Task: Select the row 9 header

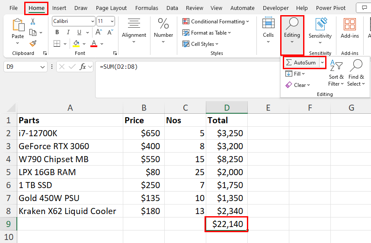Action: (x=8, y=224)
